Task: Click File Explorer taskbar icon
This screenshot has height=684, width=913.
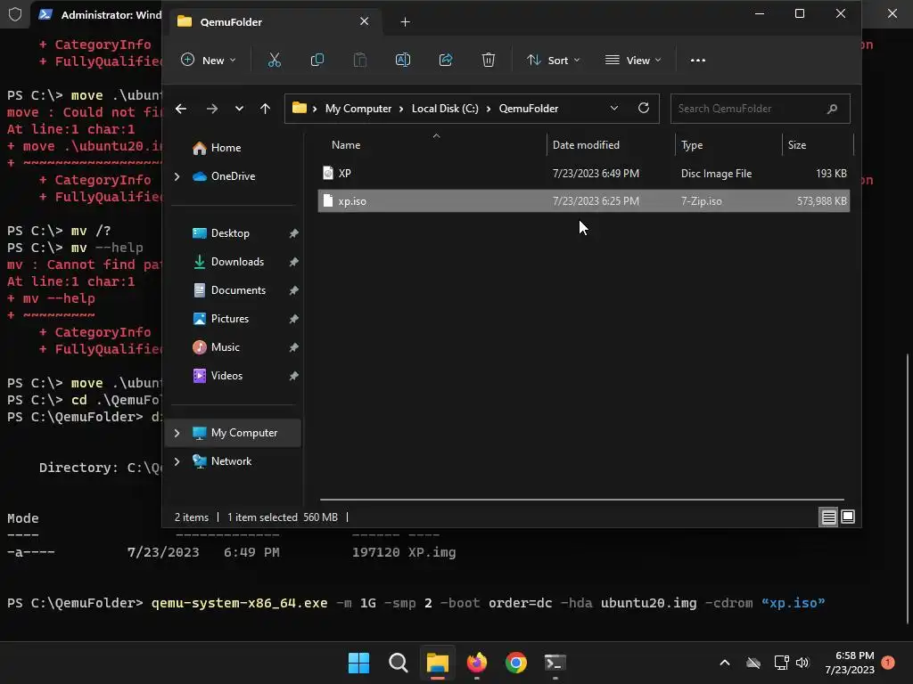Action: point(437,663)
